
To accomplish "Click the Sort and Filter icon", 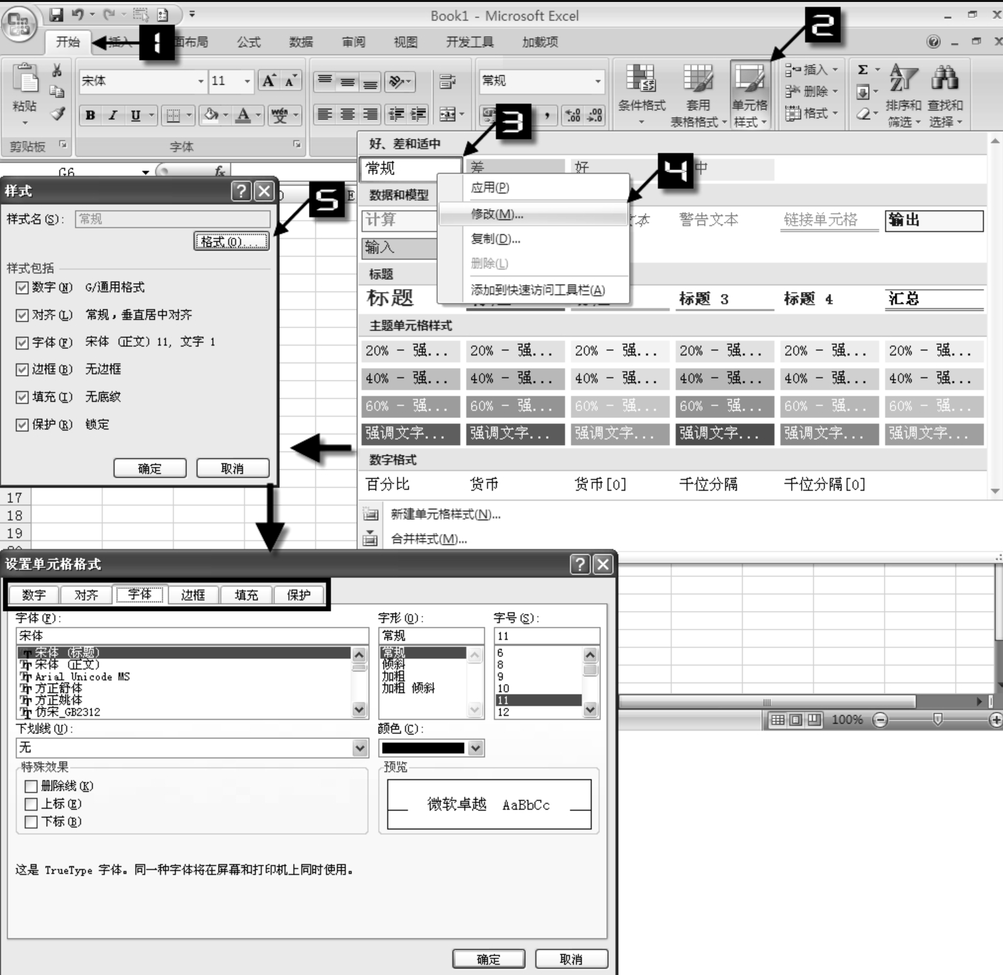I will click(903, 78).
